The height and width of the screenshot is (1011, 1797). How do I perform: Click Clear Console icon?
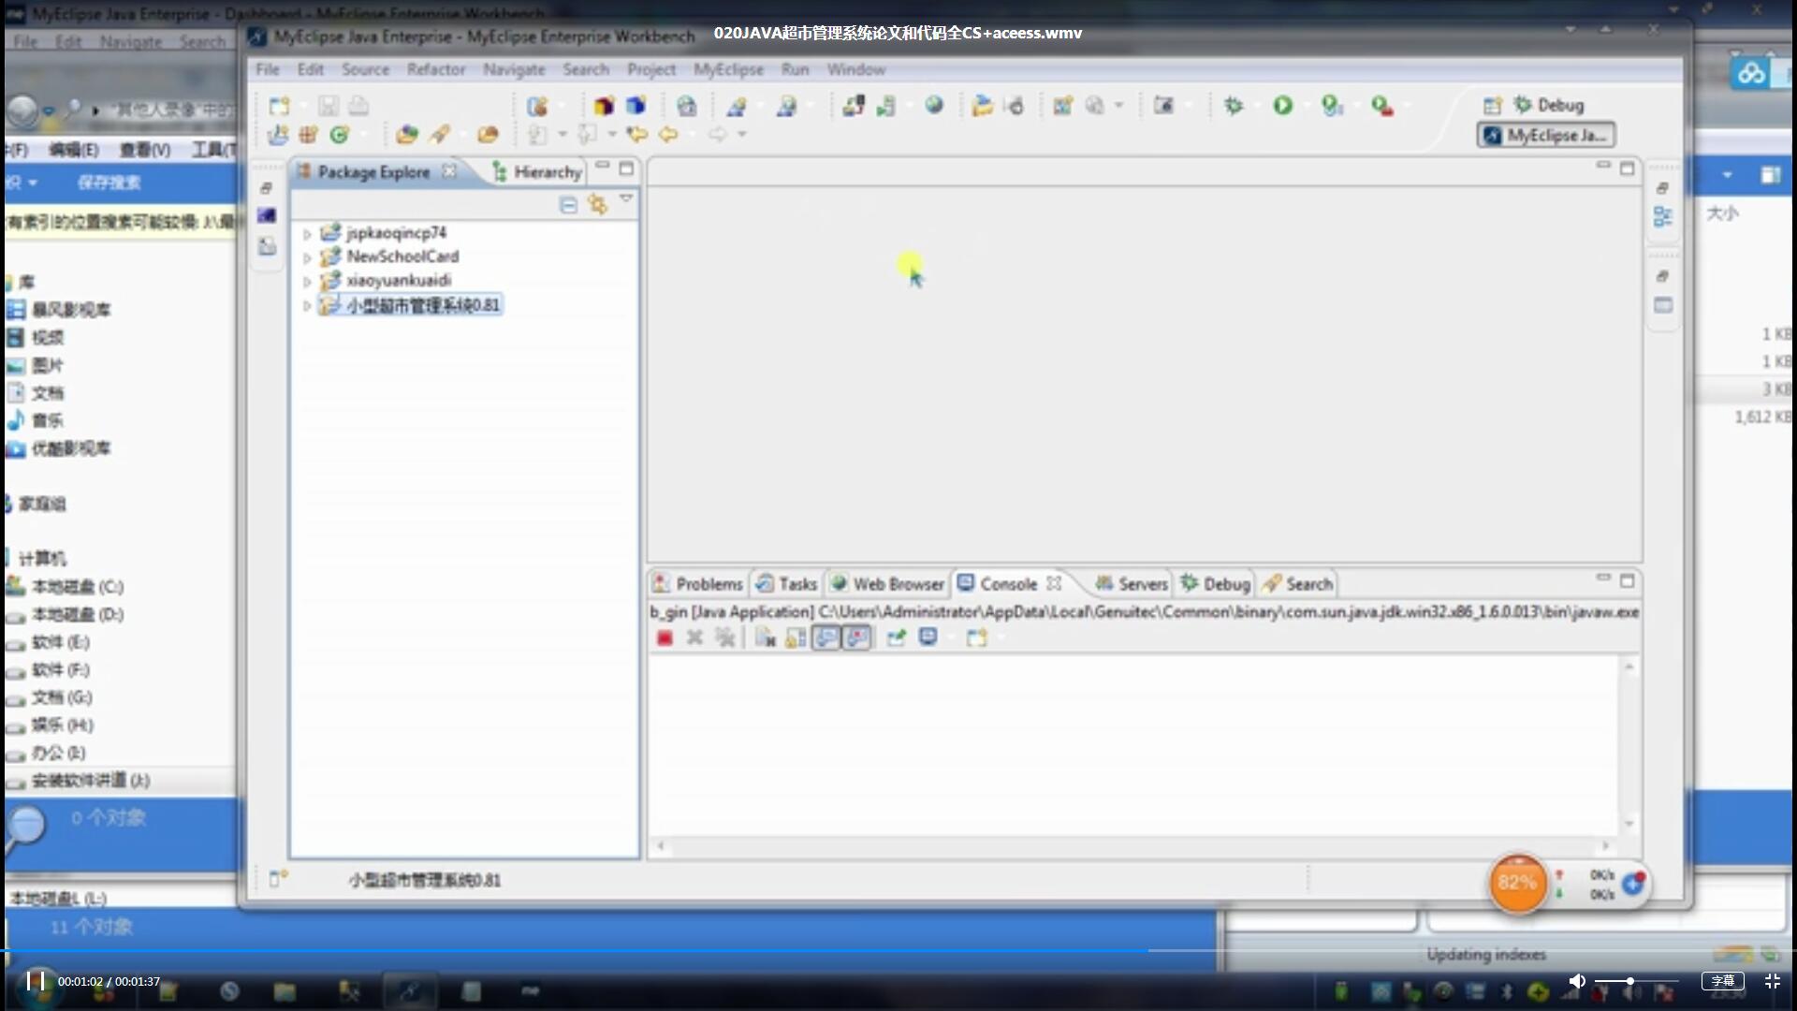click(766, 638)
